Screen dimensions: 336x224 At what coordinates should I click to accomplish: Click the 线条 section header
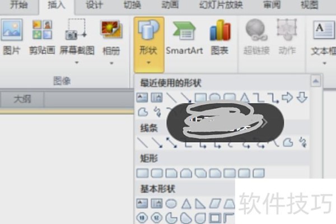pyautogui.click(x=149, y=128)
